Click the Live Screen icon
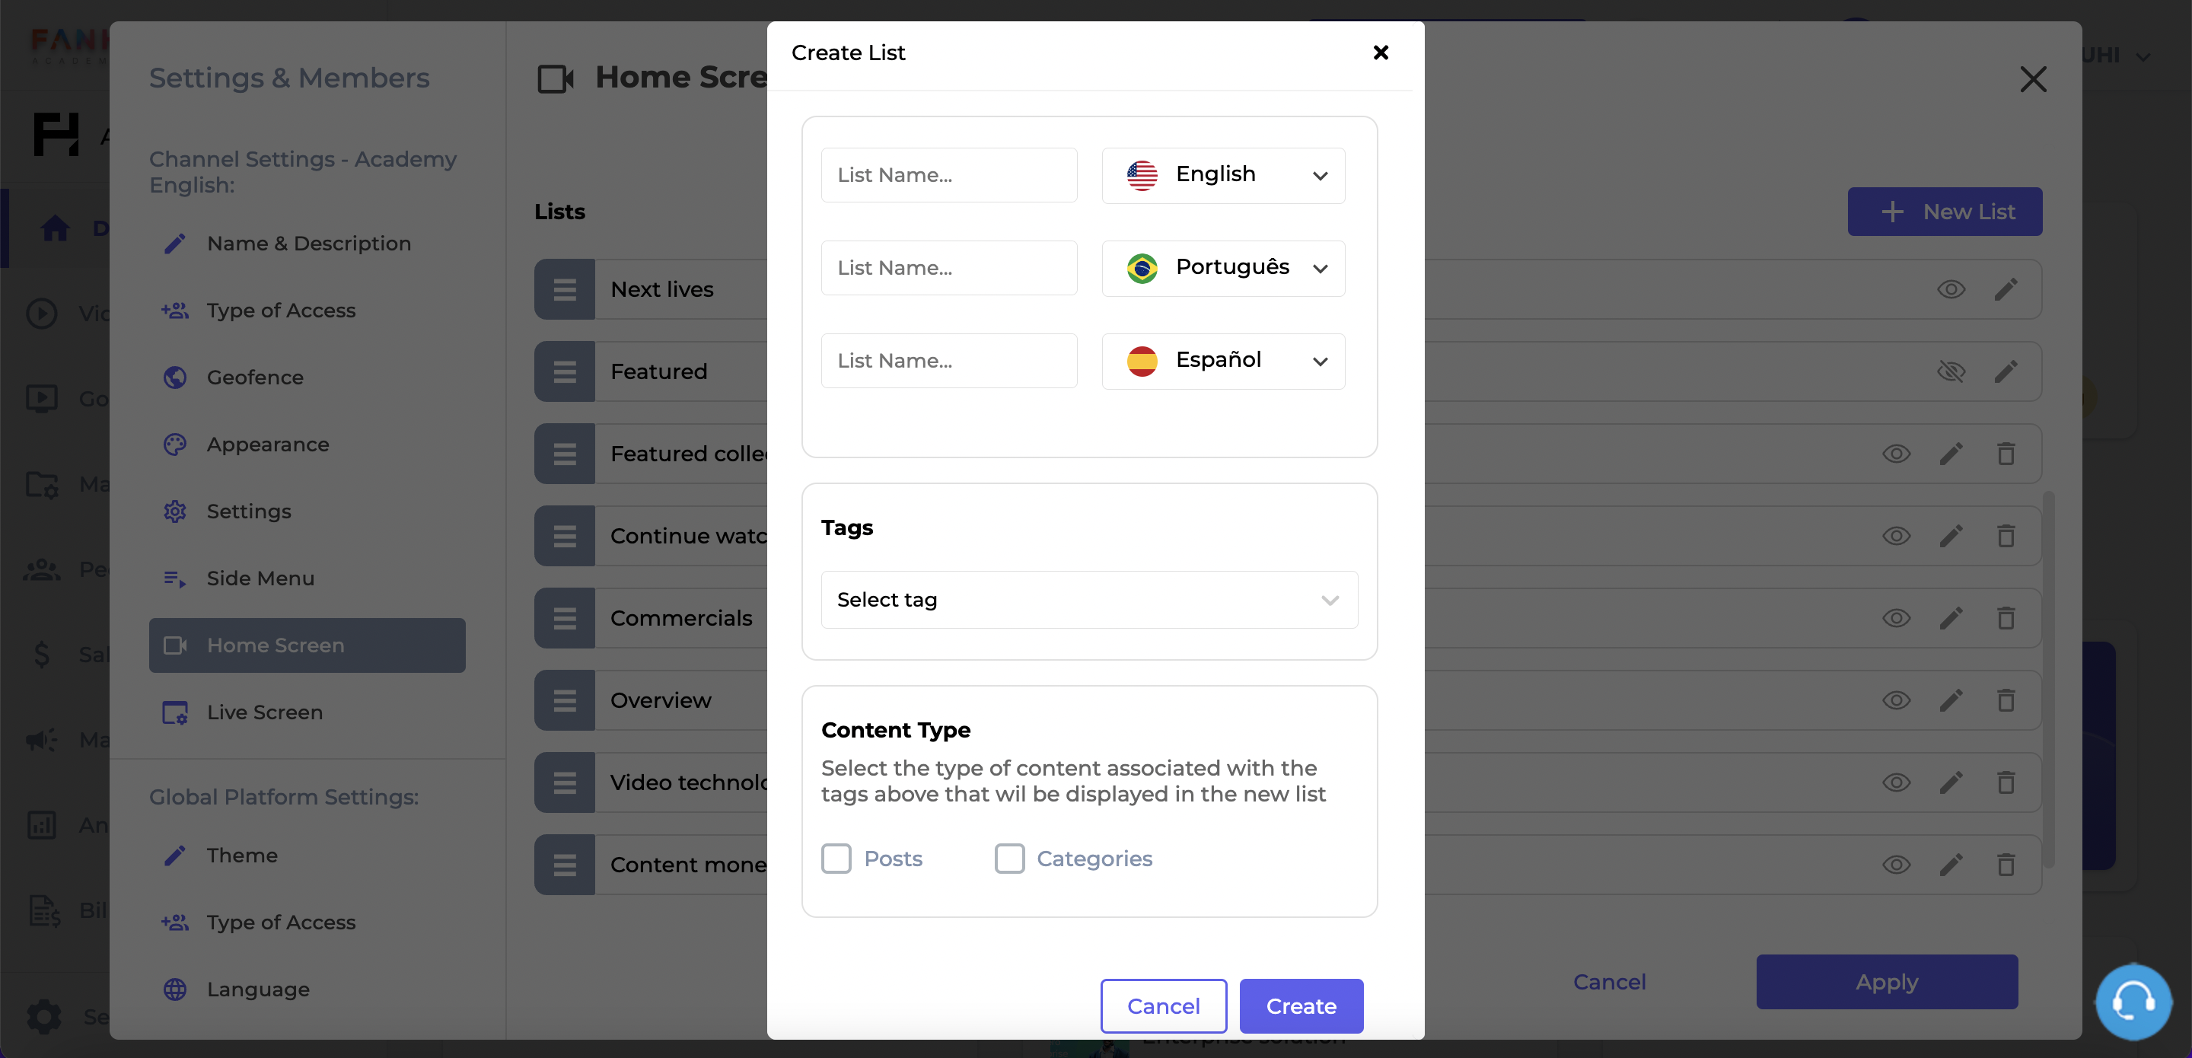 coord(175,712)
